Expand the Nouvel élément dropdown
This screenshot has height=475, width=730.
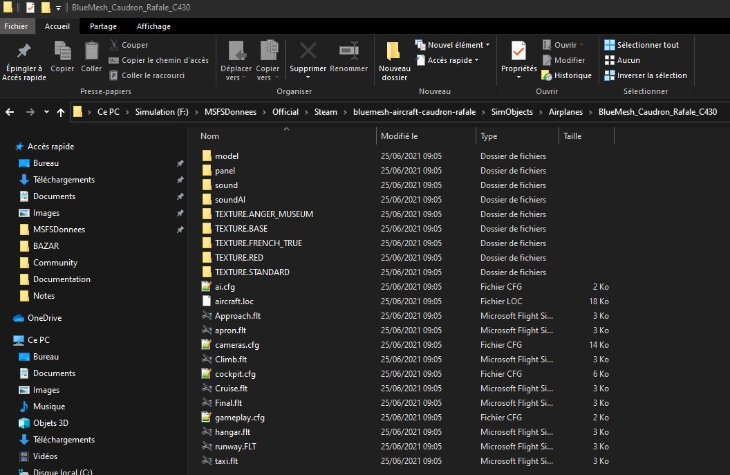pos(488,45)
